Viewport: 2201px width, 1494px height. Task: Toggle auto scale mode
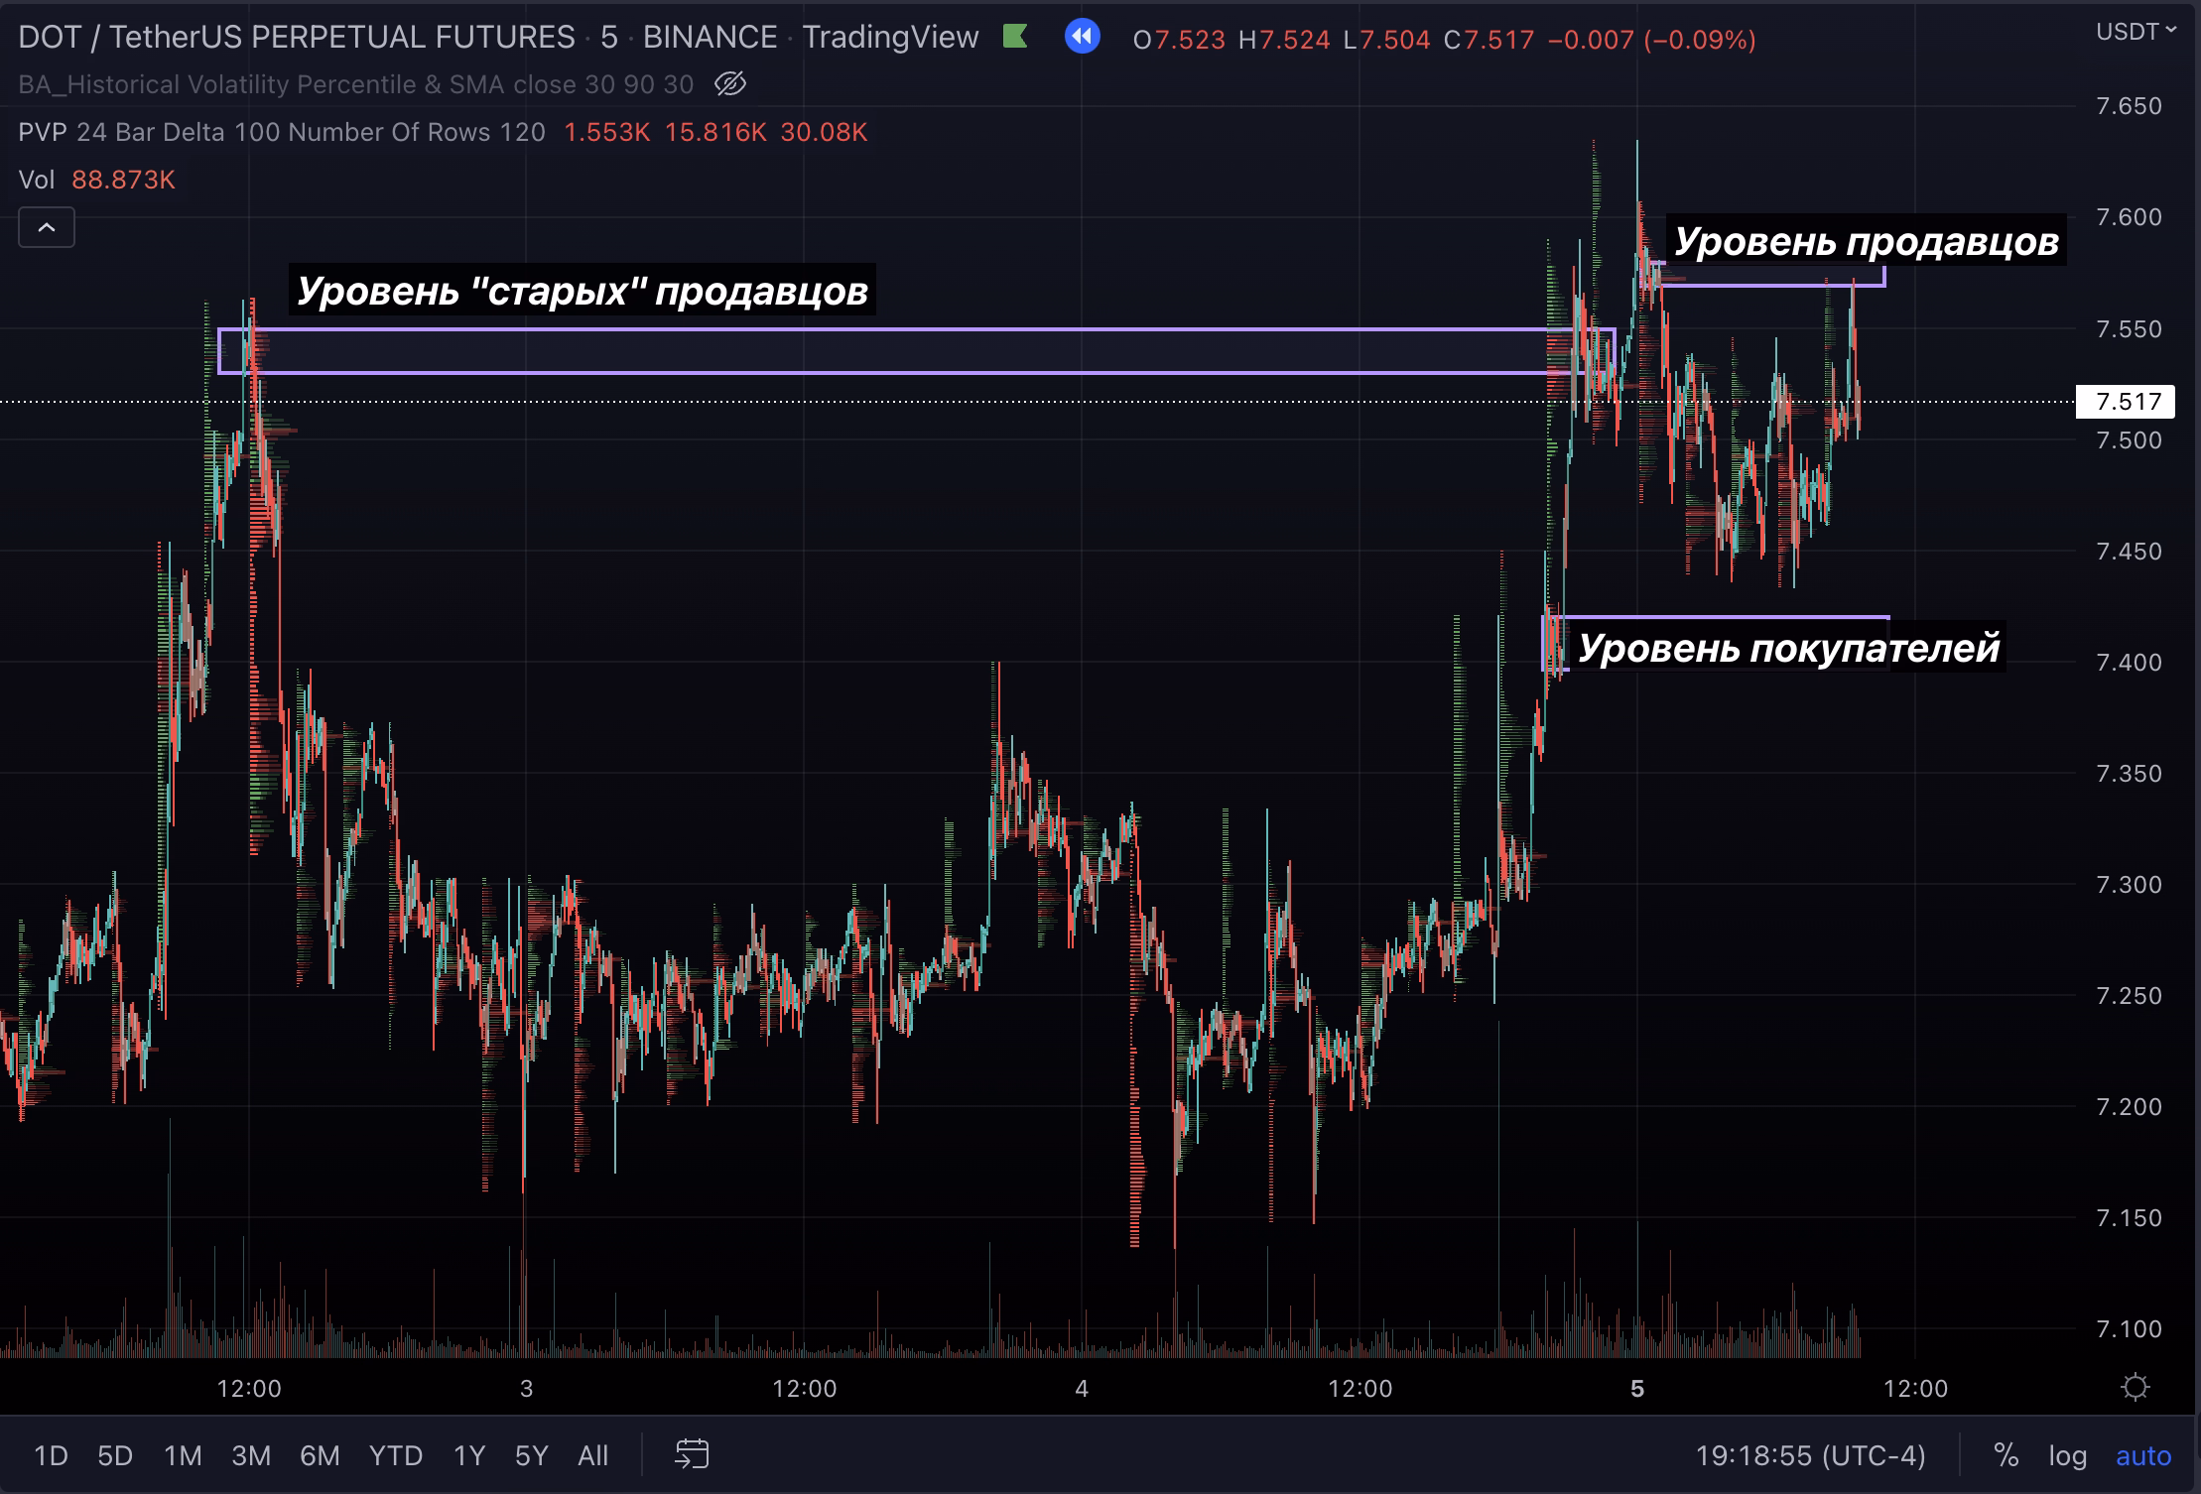[2143, 1455]
